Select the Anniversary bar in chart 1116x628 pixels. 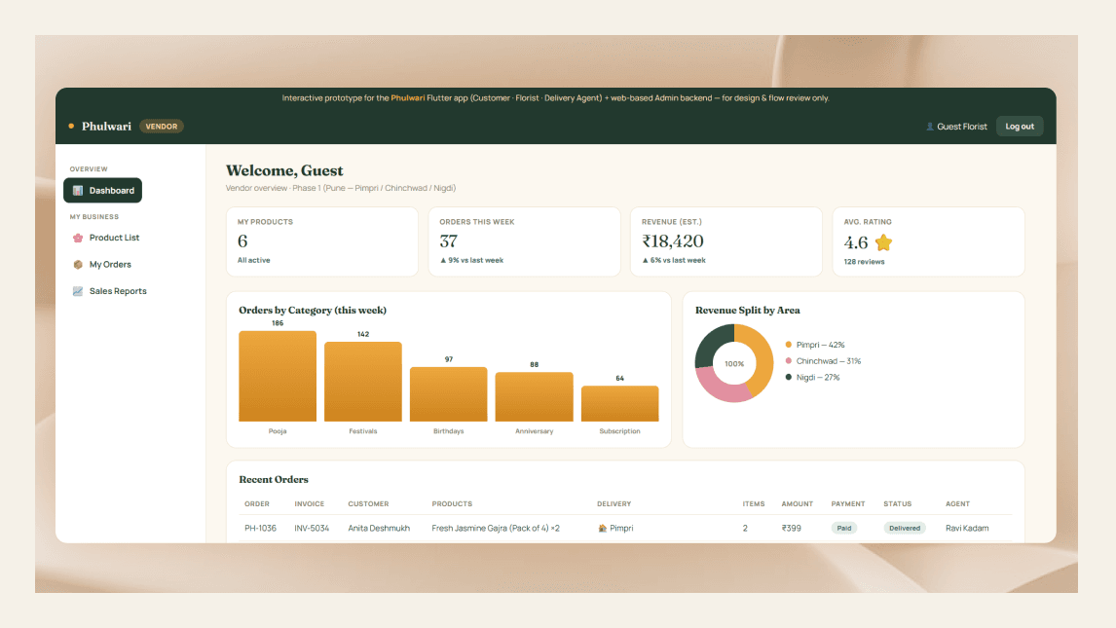(534, 397)
